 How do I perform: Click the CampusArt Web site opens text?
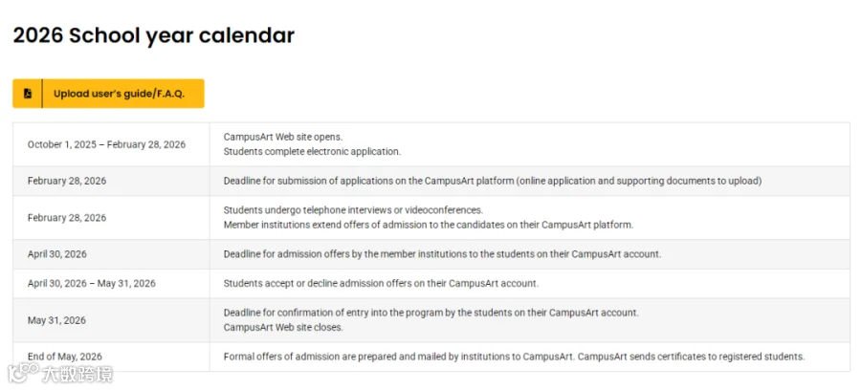pos(283,137)
